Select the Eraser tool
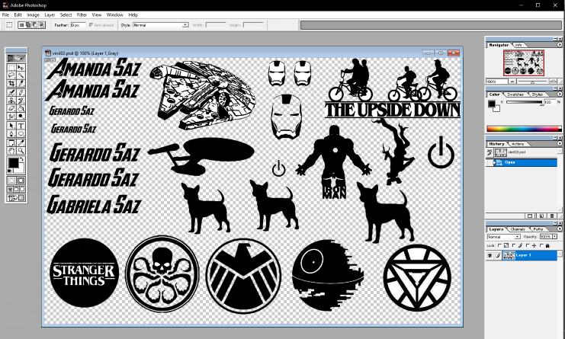The height and width of the screenshot is (339, 565). tap(11, 108)
